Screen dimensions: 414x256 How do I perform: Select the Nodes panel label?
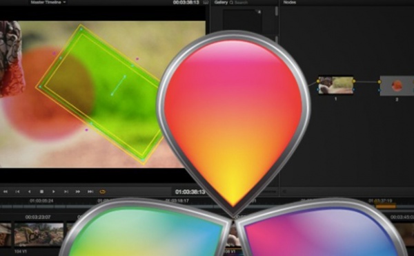[290, 2]
